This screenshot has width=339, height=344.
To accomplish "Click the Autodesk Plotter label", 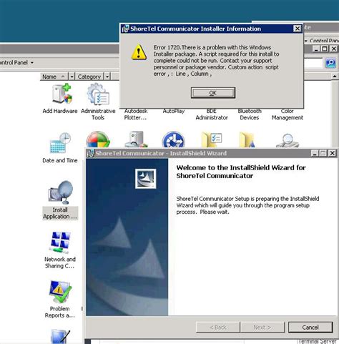I will coord(136,114).
